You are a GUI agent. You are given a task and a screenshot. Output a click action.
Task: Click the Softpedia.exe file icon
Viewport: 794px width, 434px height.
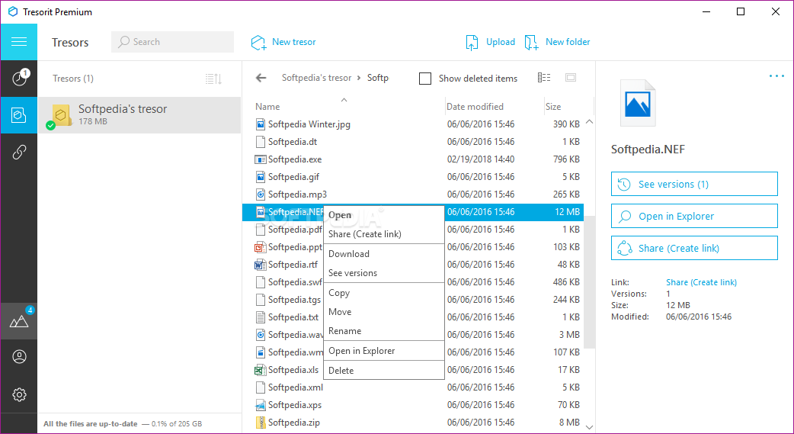tap(261, 159)
